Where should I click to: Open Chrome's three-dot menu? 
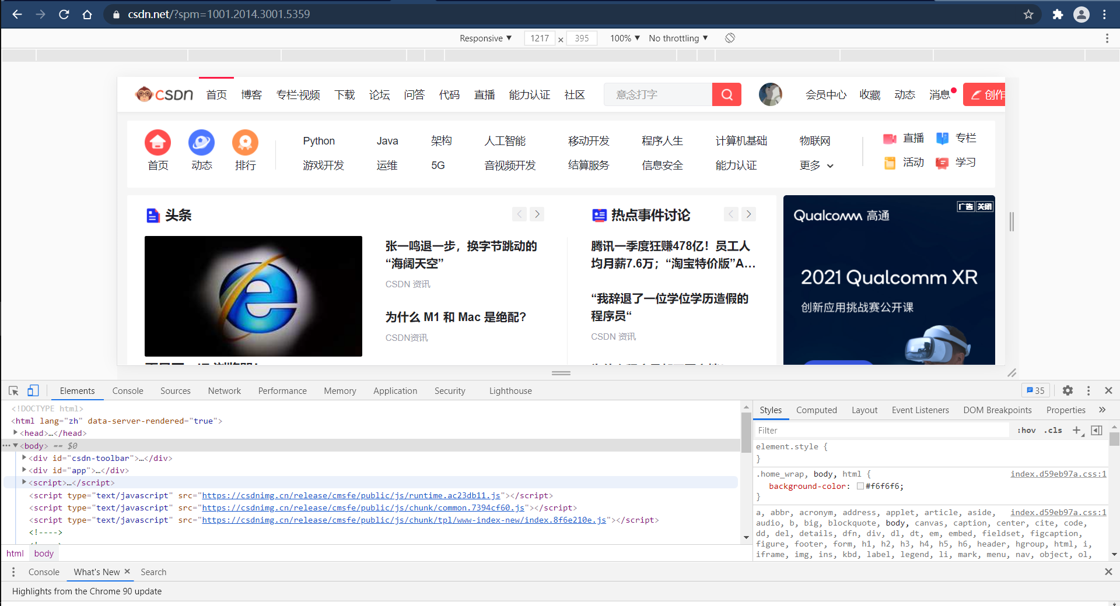point(1104,15)
